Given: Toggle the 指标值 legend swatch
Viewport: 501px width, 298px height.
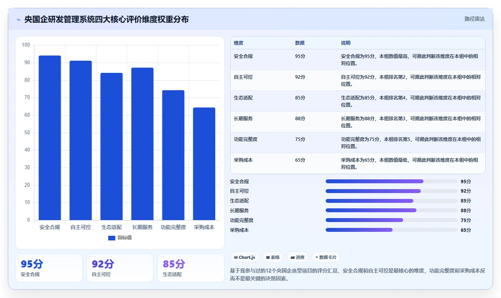Looking at the screenshot, I should tap(112, 238).
